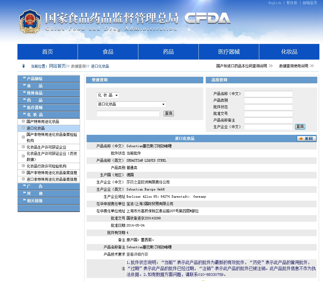Open 网站首页 breadcrumb link
This screenshot has height=281, width=323.
point(57,66)
